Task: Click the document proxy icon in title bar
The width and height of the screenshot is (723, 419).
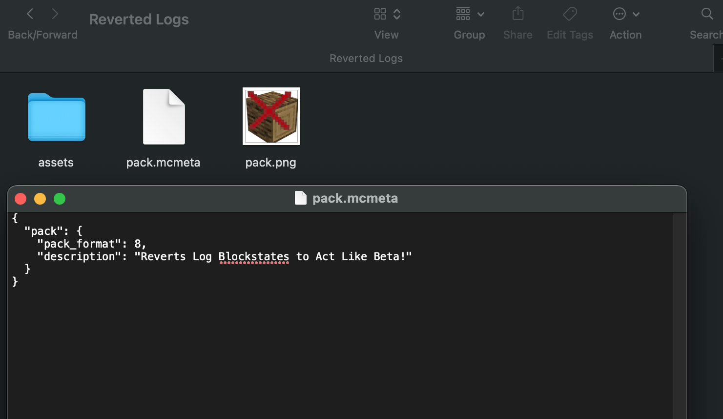Action: [x=301, y=198]
